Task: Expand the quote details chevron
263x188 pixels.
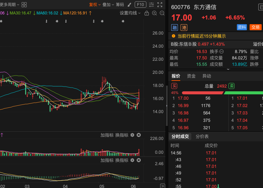Action: click(x=228, y=69)
